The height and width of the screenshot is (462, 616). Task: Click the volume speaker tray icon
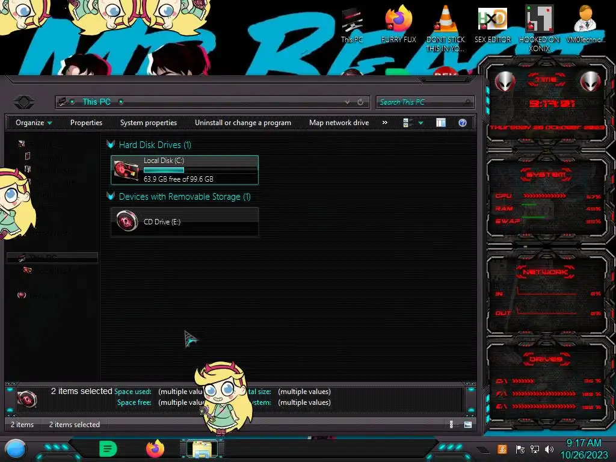coord(549,449)
